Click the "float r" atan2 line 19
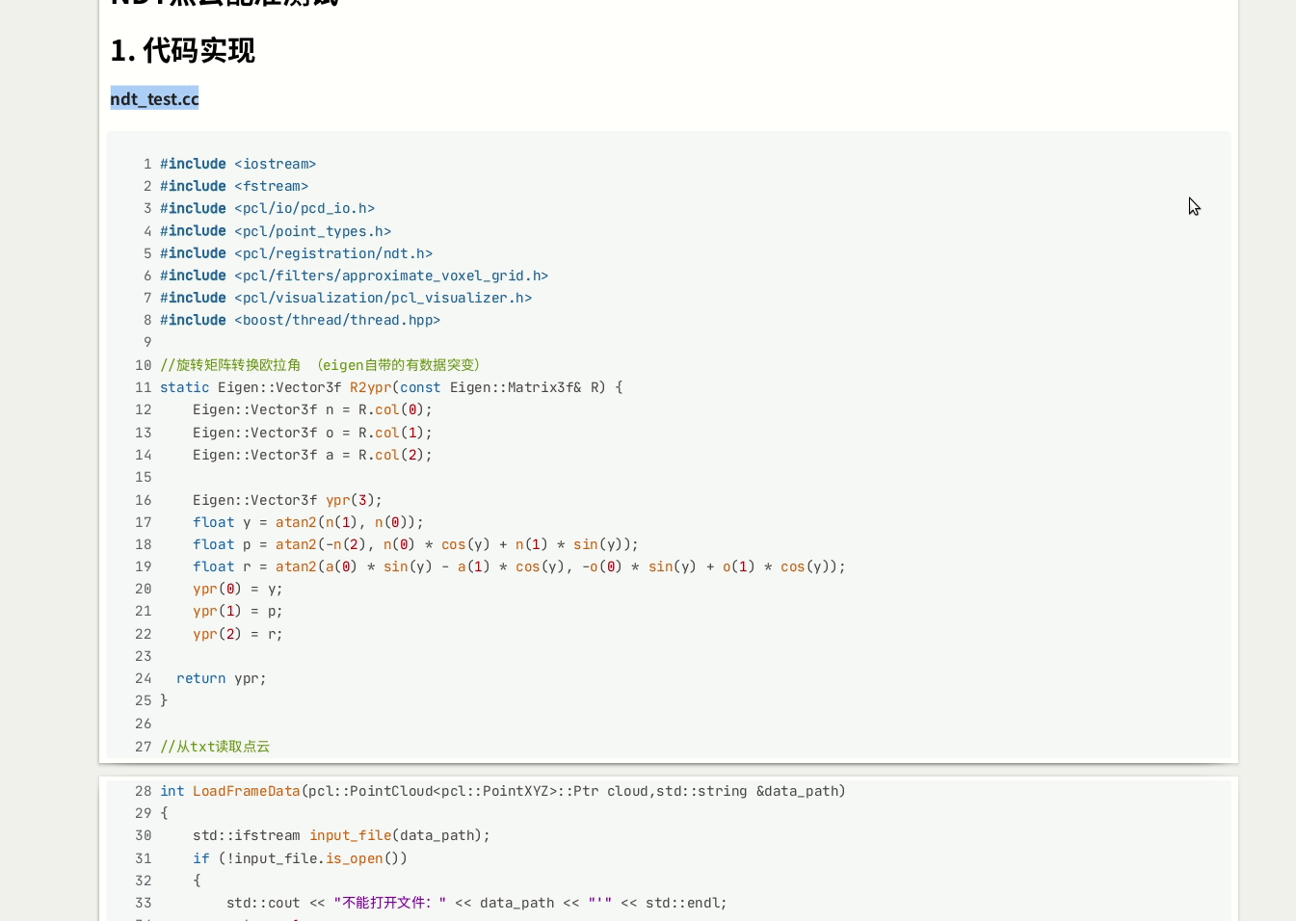The height and width of the screenshot is (921, 1296). pos(518,566)
